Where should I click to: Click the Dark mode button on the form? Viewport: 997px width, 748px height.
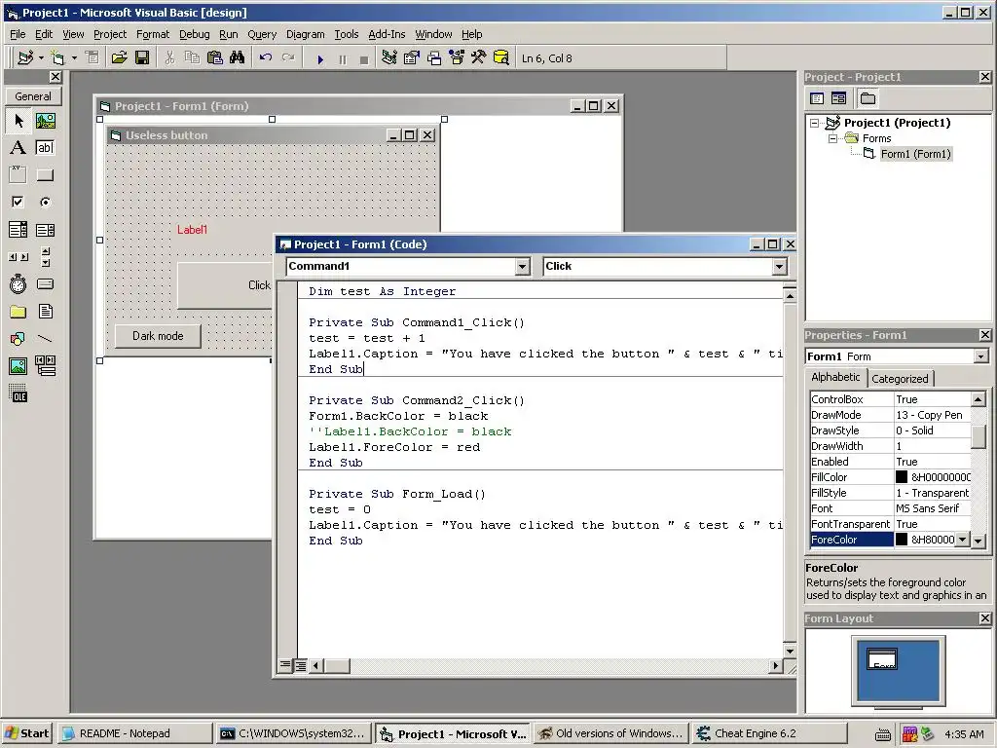pyautogui.click(x=158, y=336)
